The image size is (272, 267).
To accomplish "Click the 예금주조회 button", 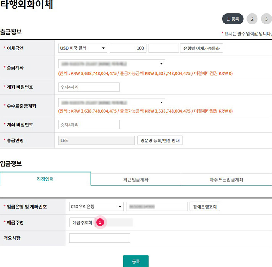I will pyautogui.click(x=82, y=222).
